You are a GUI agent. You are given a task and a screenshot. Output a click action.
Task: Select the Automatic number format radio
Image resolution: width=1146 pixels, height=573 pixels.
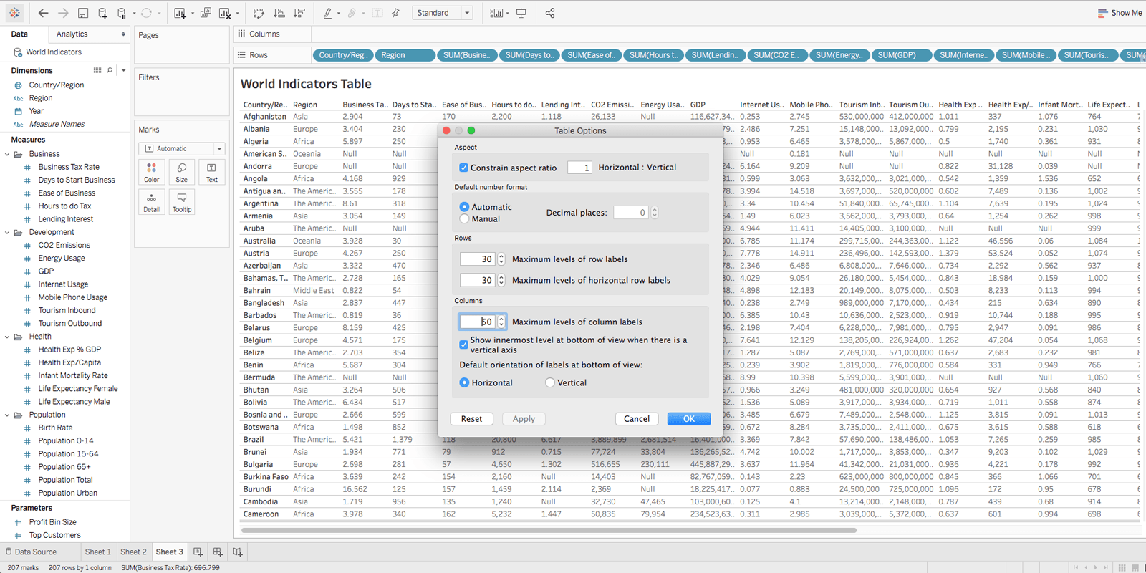click(464, 207)
